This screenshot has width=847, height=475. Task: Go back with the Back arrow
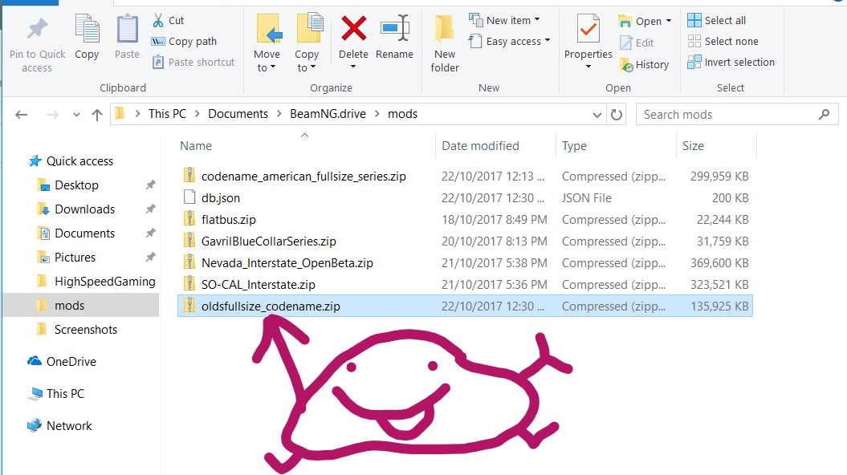pos(21,115)
